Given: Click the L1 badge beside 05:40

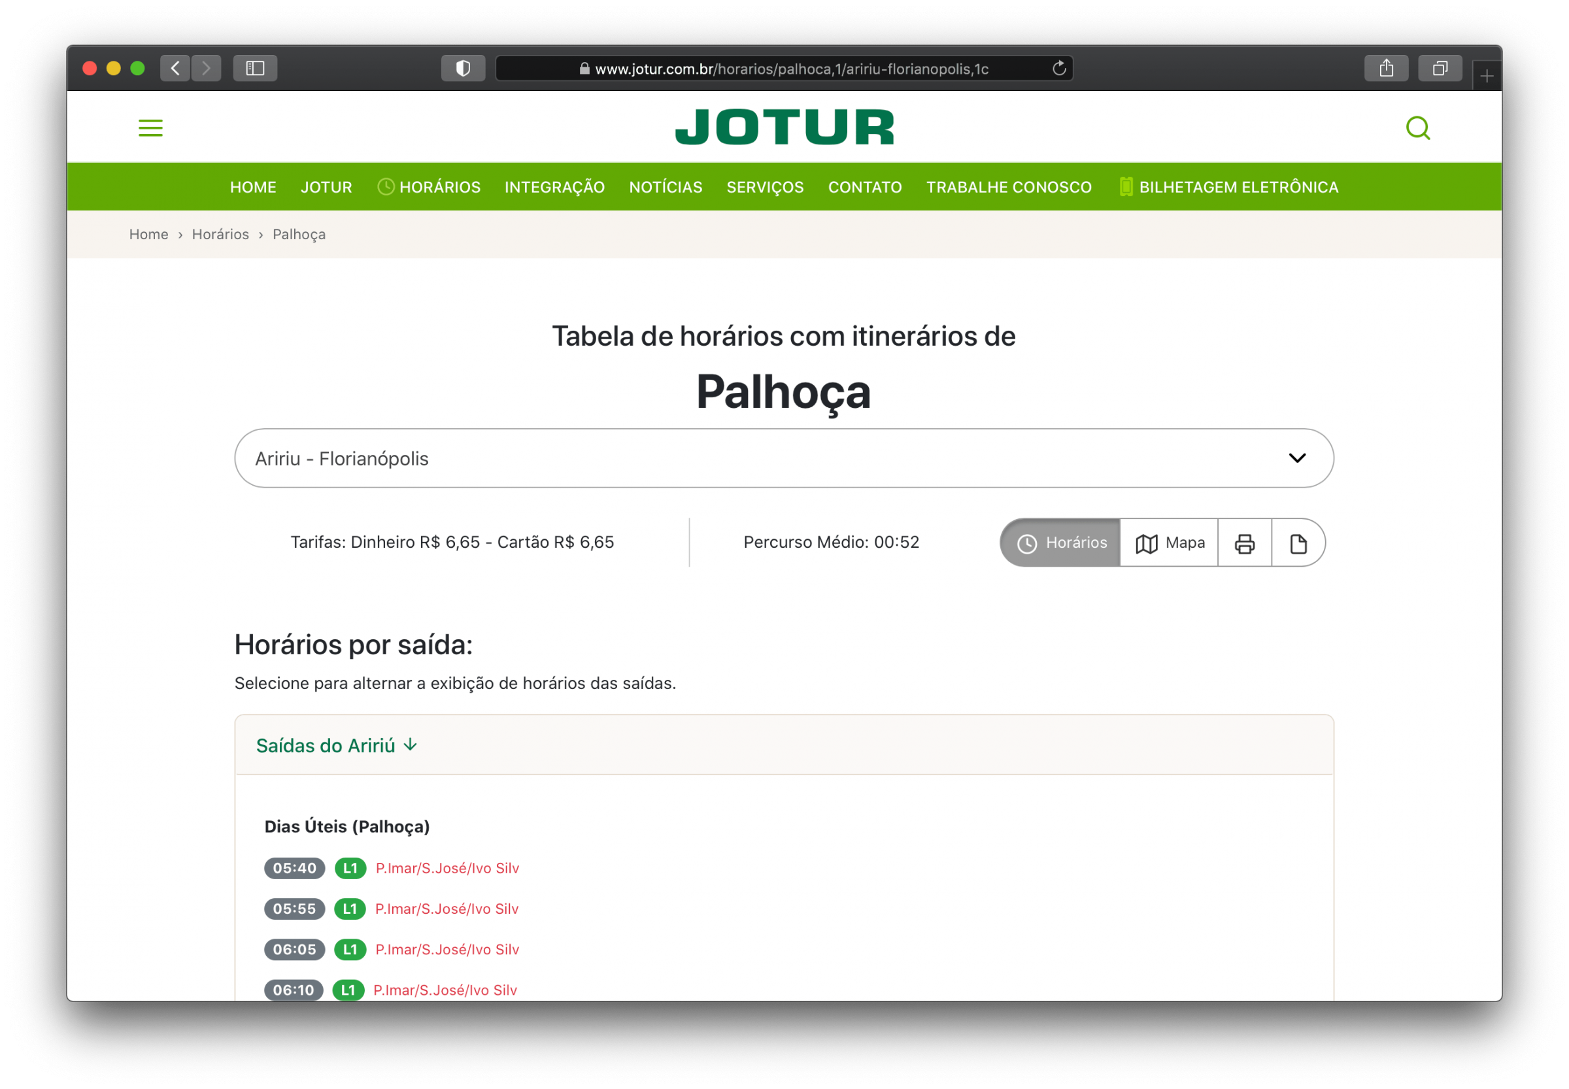Looking at the screenshot, I should tap(350, 868).
